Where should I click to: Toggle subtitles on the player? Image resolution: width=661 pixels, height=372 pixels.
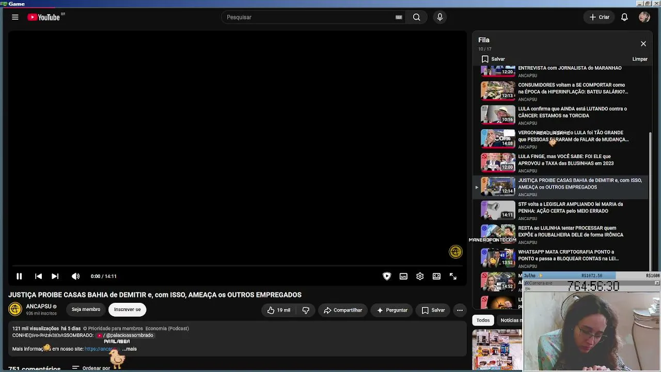403,276
